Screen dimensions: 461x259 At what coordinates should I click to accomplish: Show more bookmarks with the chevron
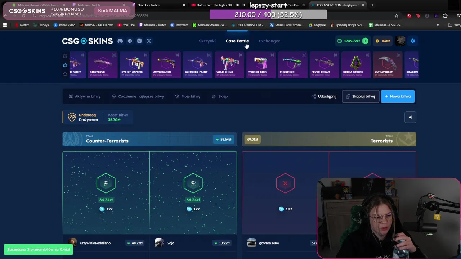click(438, 25)
